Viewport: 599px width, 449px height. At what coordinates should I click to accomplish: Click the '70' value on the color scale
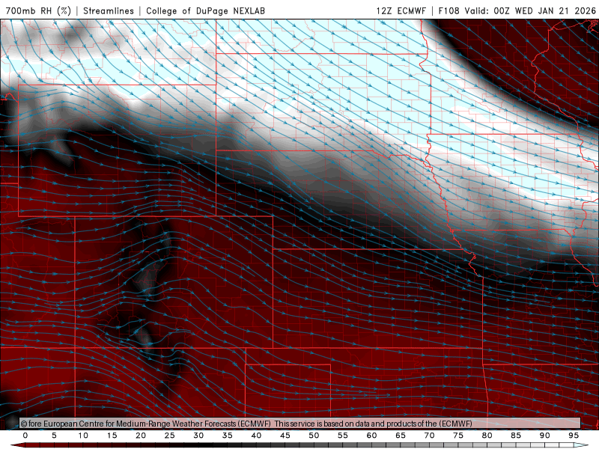tap(429, 436)
